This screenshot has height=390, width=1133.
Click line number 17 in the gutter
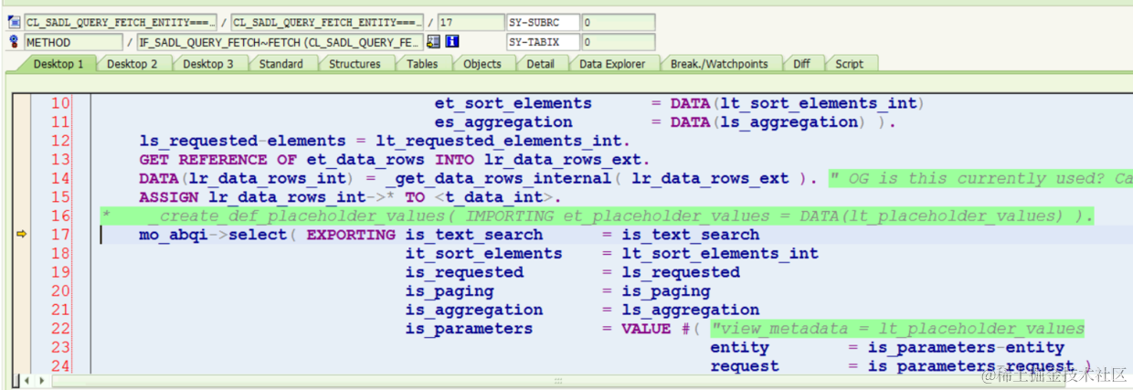pyautogui.click(x=60, y=235)
